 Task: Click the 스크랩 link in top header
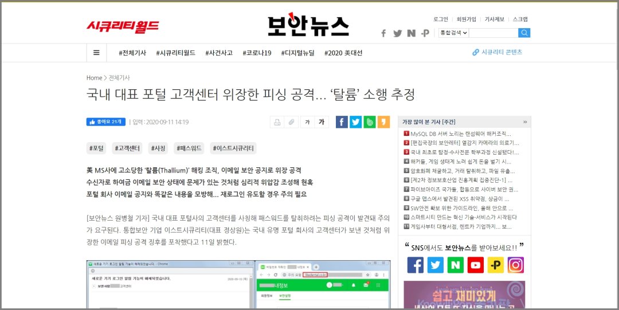point(520,19)
